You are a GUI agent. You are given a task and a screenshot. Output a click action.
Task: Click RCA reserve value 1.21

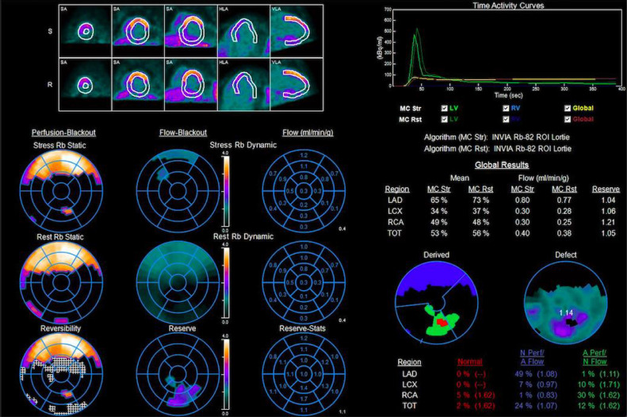[x=608, y=222]
